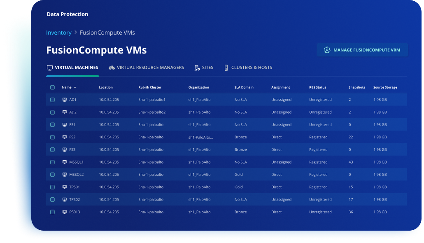Viewport: 424px width, 243px height.
Task: Click Manage FusionCompute VRM button
Action: [362, 50]
